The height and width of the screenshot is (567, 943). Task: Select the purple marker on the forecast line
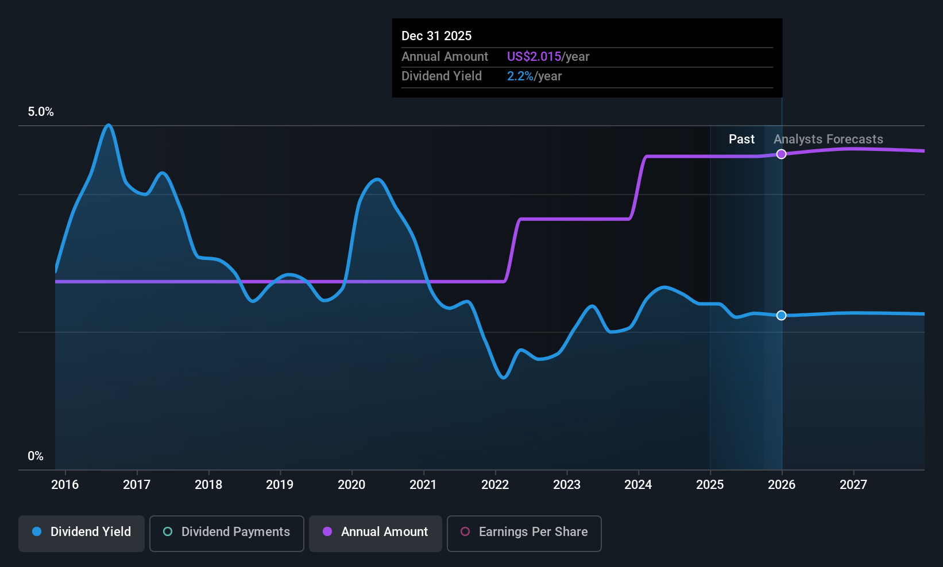(x=781, y=154)
